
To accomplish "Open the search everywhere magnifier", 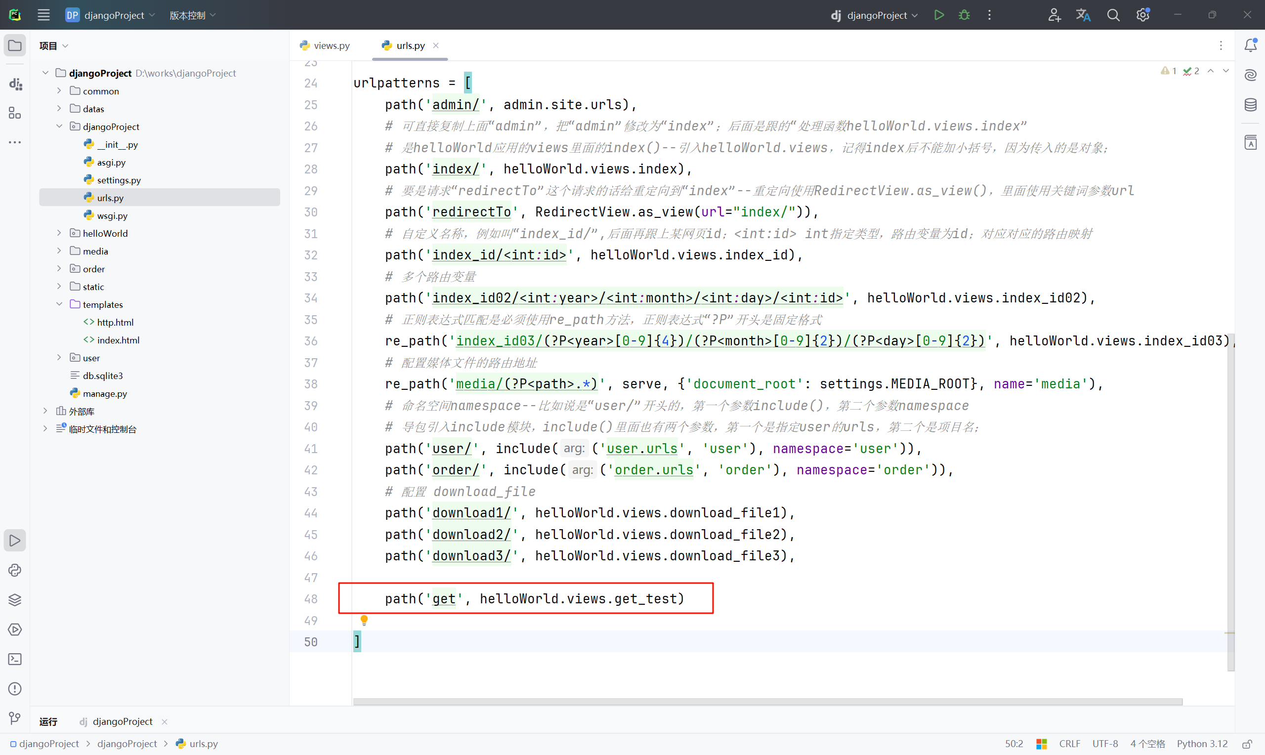I will (x=1113, y=15).
